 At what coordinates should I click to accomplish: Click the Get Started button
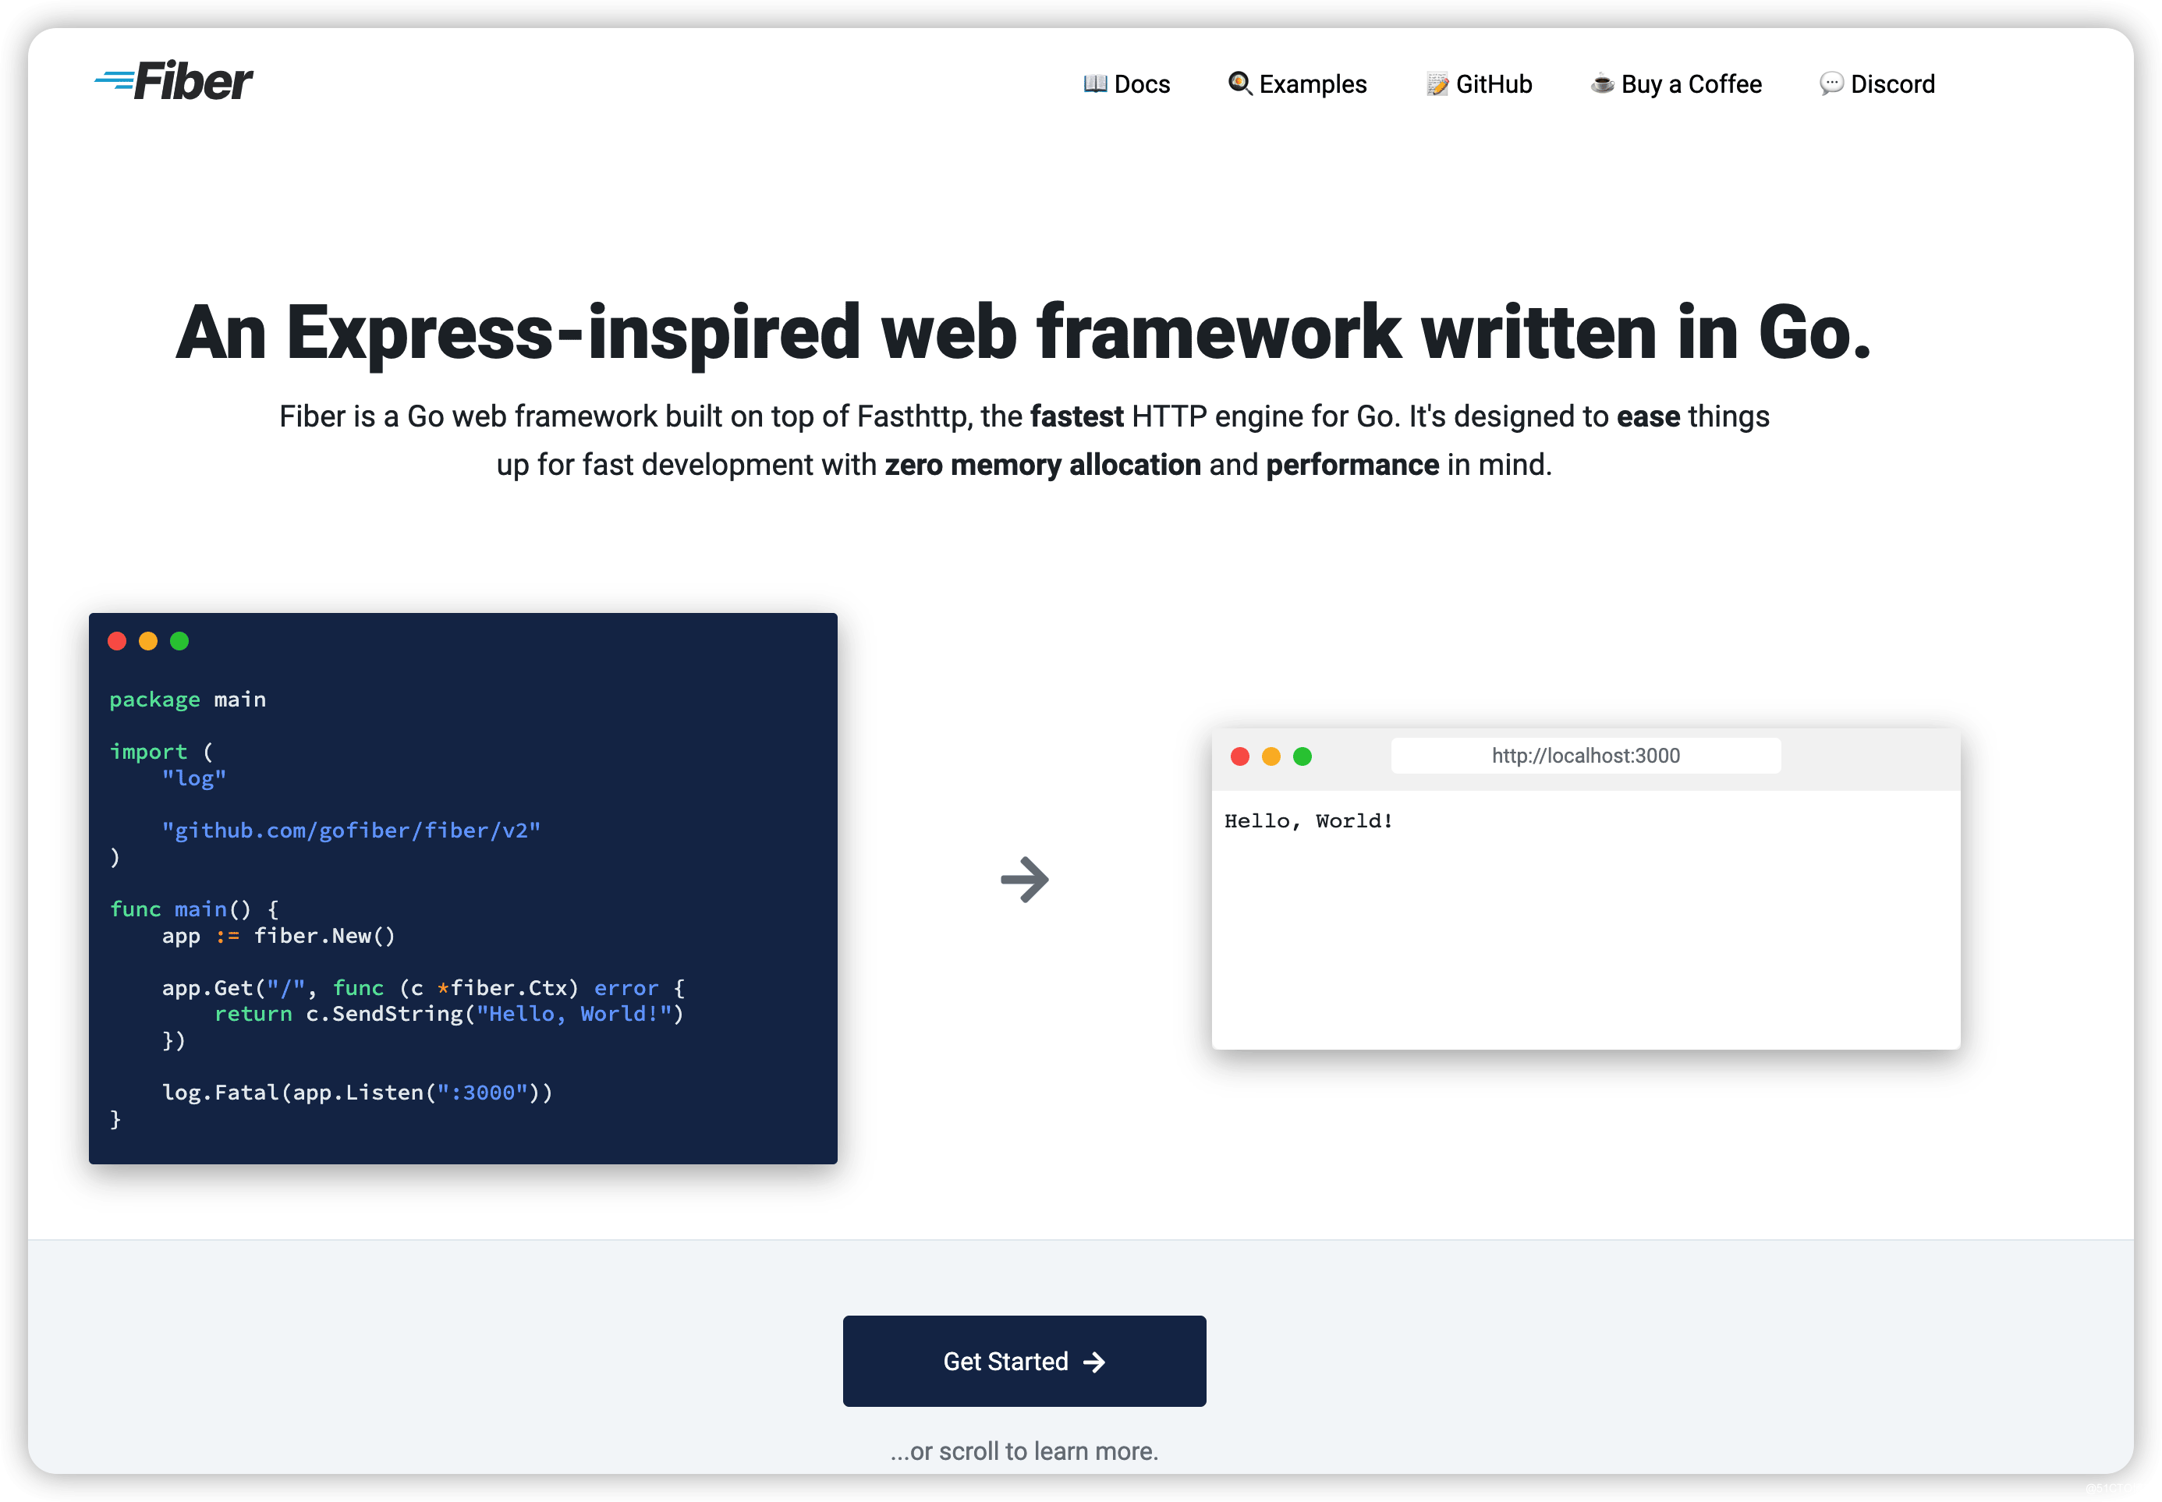coord(1024,1361)
